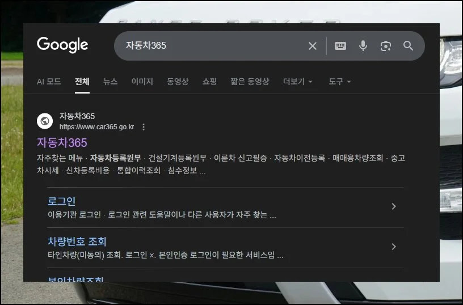
Task: Click the Google logo
Action: coord(62,45)
